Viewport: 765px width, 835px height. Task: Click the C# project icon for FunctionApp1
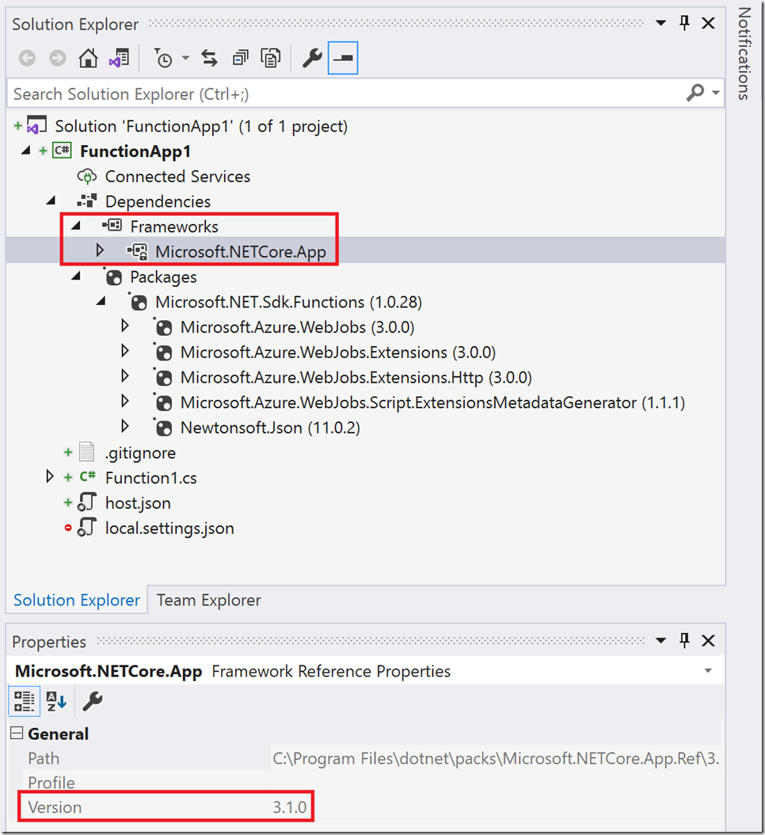tap(62, 151)
